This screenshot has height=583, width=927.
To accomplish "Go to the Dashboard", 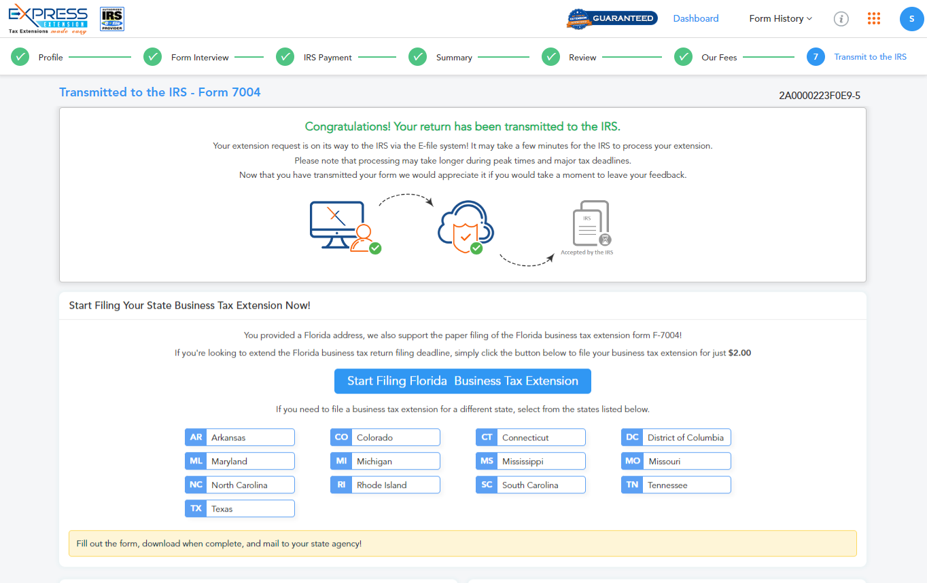I will click(x=696, y=19).
